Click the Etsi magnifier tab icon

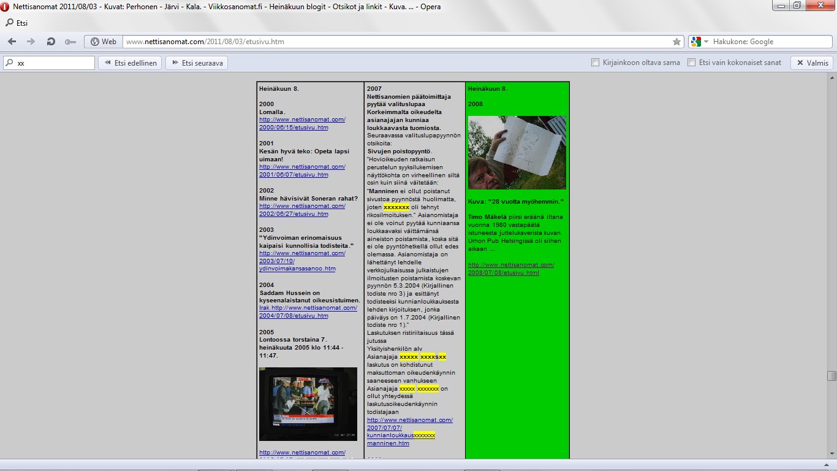click(x=9, y=23)
